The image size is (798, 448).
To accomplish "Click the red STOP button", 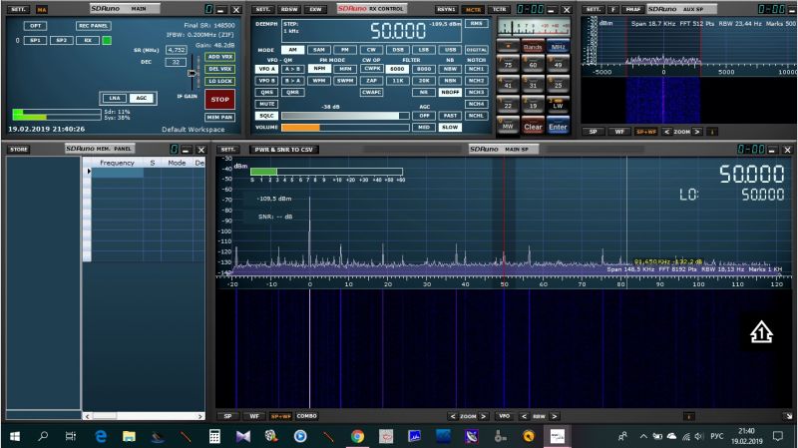I will coord(219,99).
